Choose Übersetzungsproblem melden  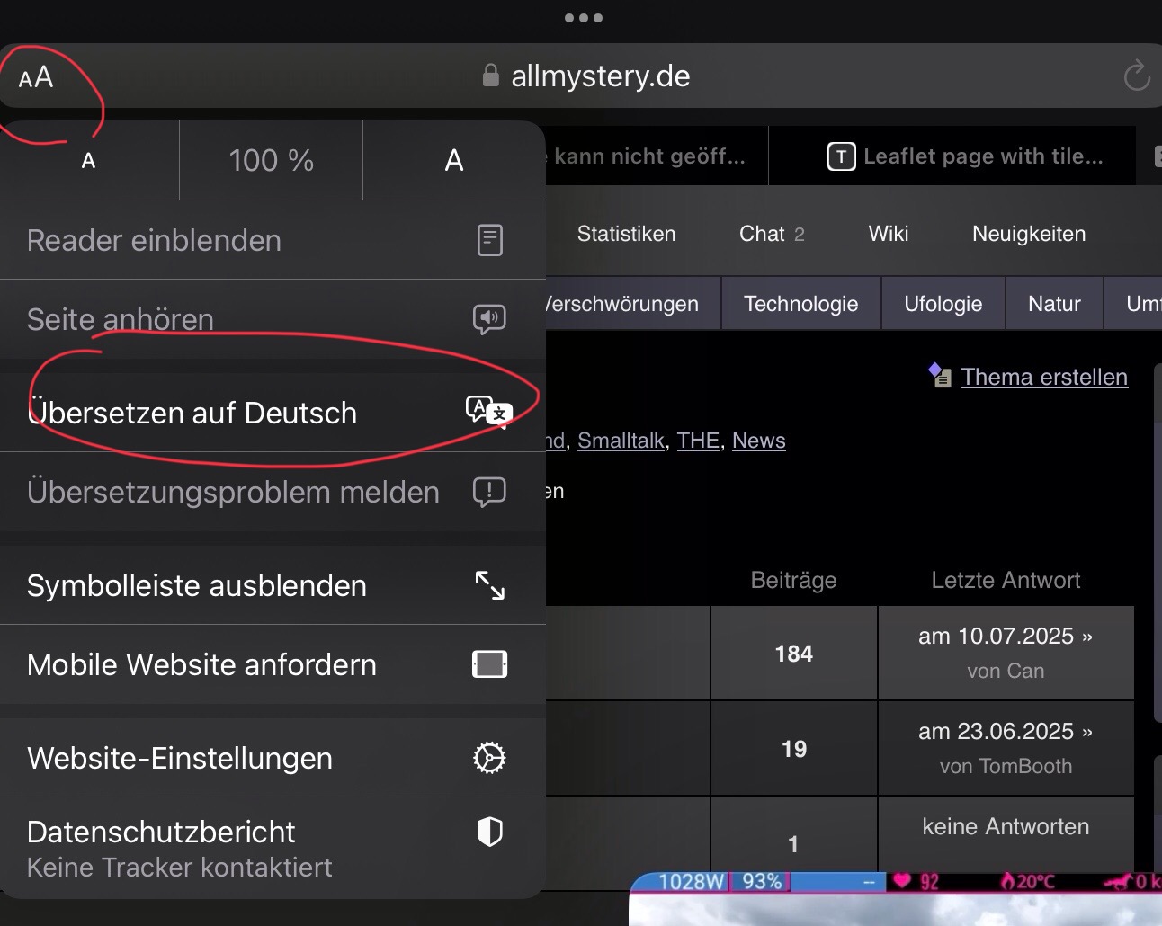[x=273, y=492]
